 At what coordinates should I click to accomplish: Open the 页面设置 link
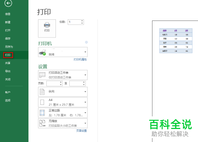pos(82,131)
